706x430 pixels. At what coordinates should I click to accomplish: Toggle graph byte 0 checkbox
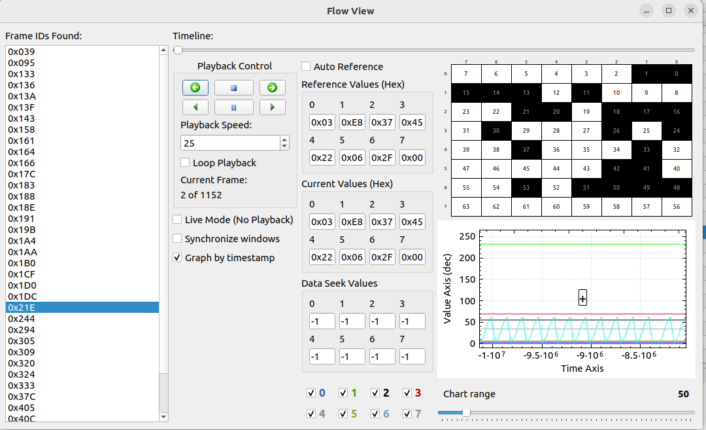click(x=311, y=393)
